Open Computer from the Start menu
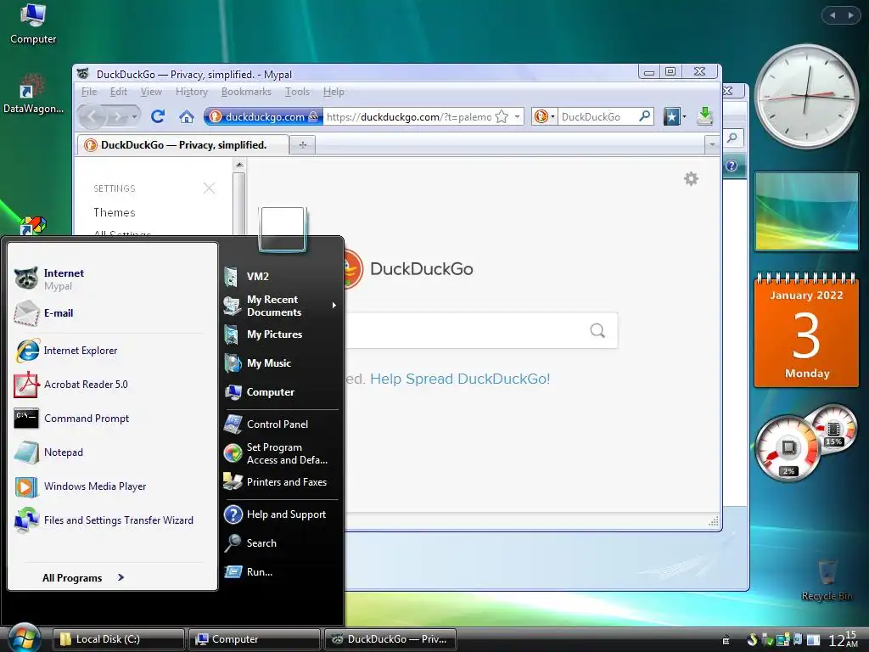The image size is (869, 652). (x=281, y=392)
